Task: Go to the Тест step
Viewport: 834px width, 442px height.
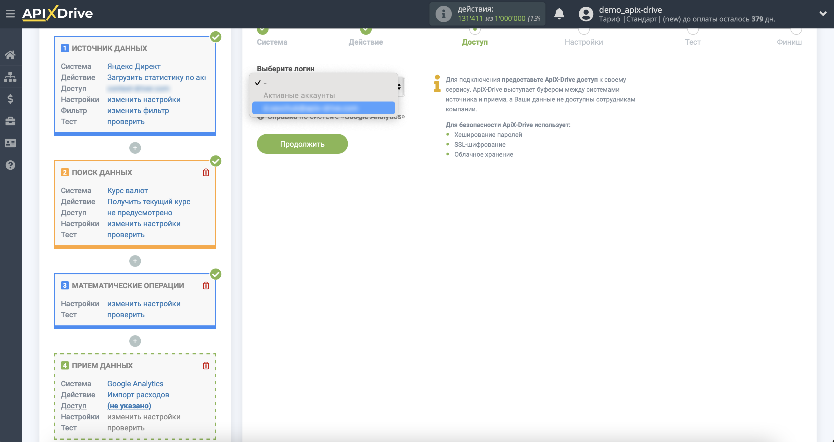Action: 692,42
